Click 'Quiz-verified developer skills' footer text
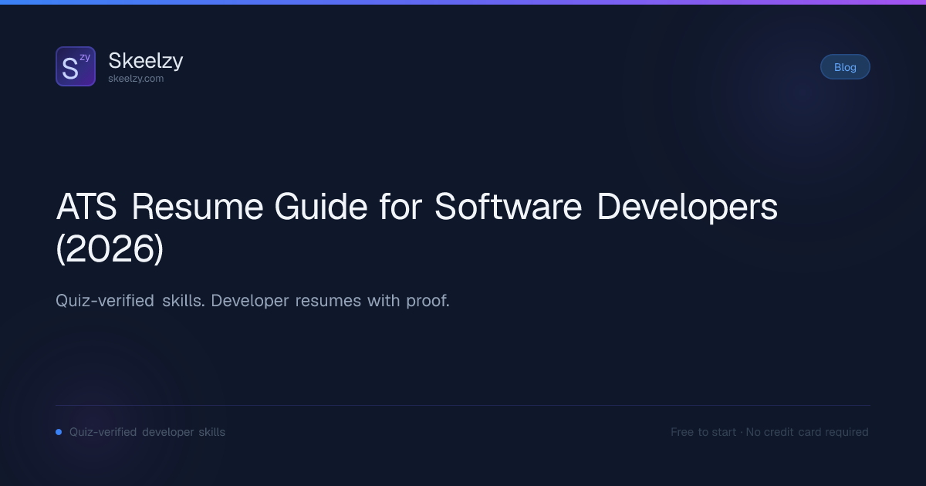Image resolution: width=926 pixels, height=486 pixels. (147, 432)
